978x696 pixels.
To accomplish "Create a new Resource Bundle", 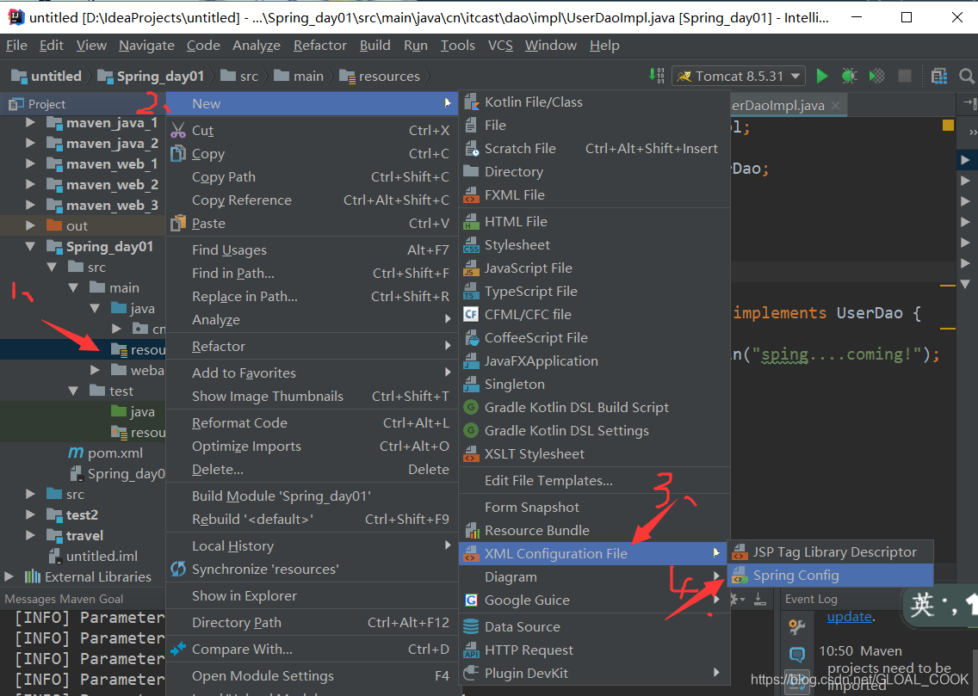I will (594, 531).
